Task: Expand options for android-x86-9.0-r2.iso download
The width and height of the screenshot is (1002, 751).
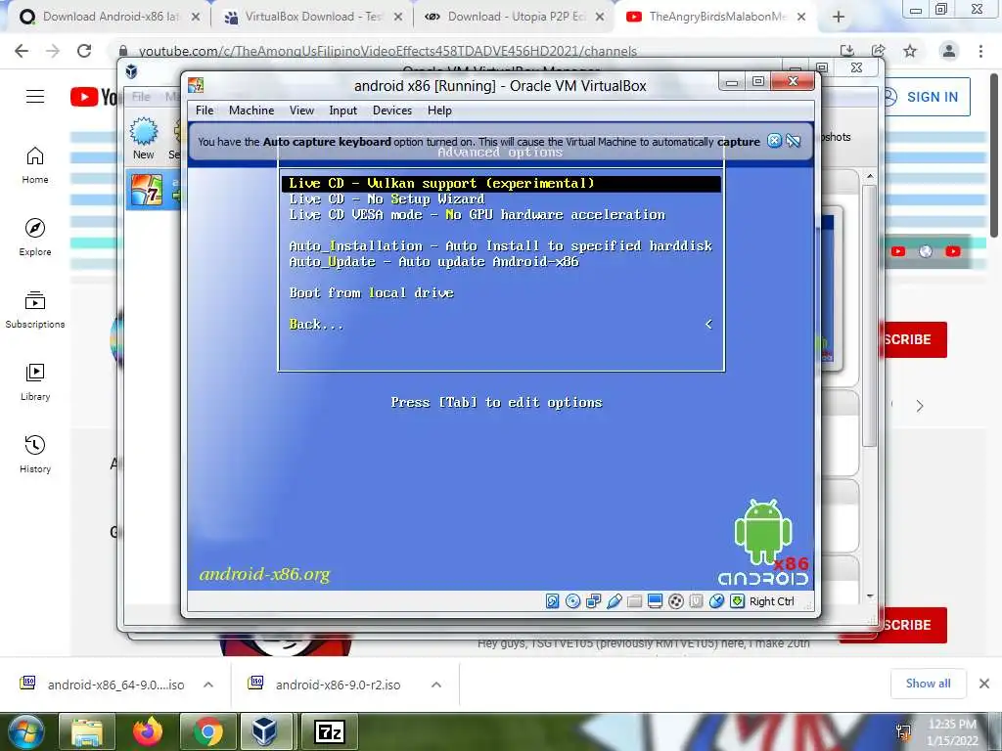Action: [436, 685]
